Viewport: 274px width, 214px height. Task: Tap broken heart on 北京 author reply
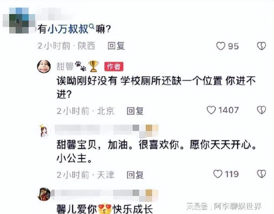click(x=261, y=110)
